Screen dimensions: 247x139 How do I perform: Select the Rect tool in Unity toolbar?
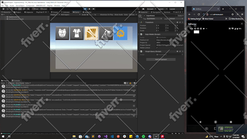(20, 9)
